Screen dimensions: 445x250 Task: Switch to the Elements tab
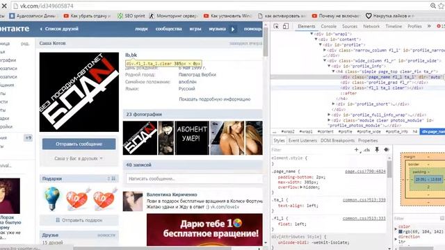pos(307,26)
